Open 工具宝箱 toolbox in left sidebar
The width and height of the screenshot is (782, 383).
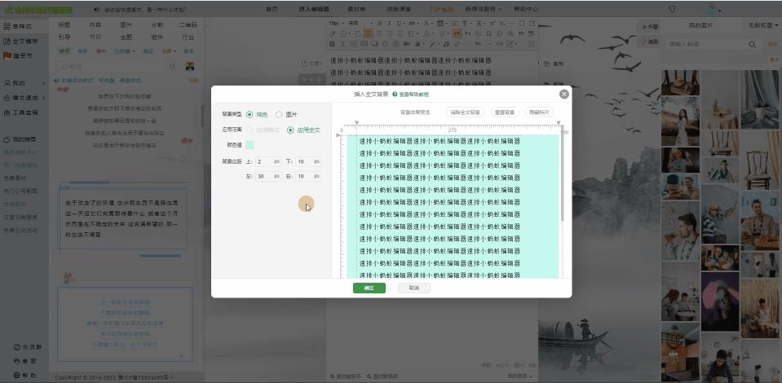point(7,112)
